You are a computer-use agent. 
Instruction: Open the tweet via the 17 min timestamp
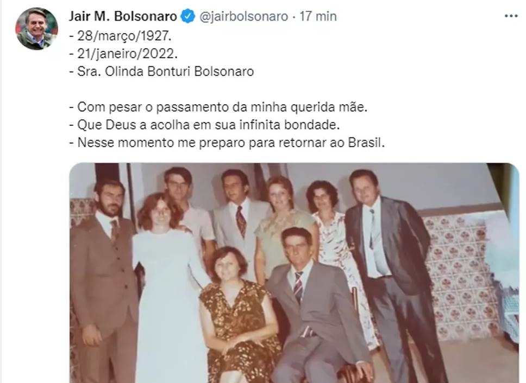(x=318, y=16)
